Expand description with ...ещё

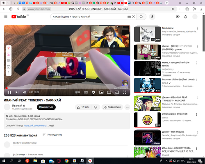pyautogui.click(x=51, y=125)
